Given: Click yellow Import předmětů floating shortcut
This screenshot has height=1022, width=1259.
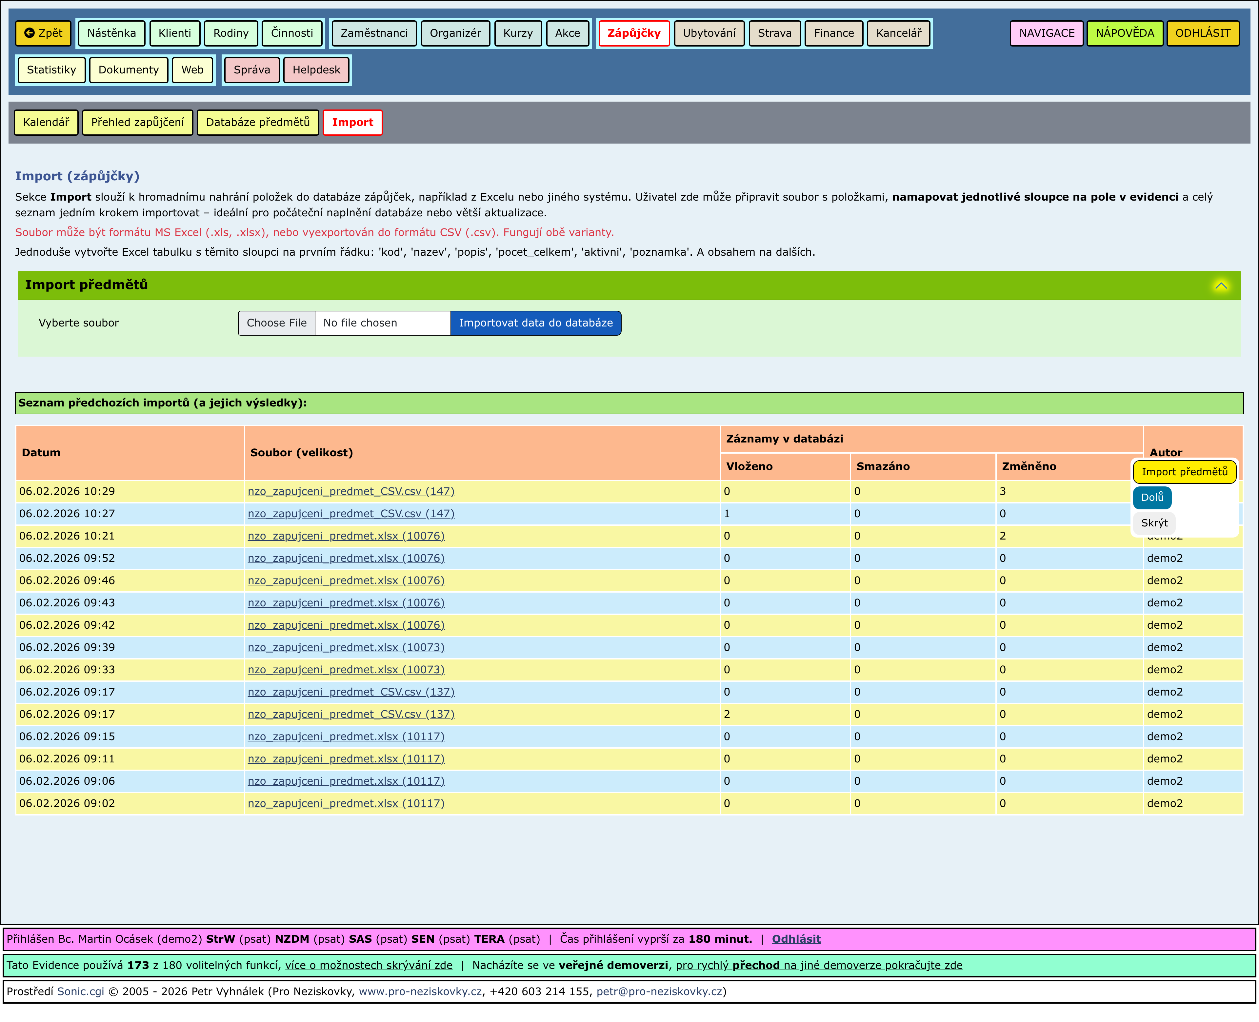Looking at the screenshot, I should (1184, 472).
